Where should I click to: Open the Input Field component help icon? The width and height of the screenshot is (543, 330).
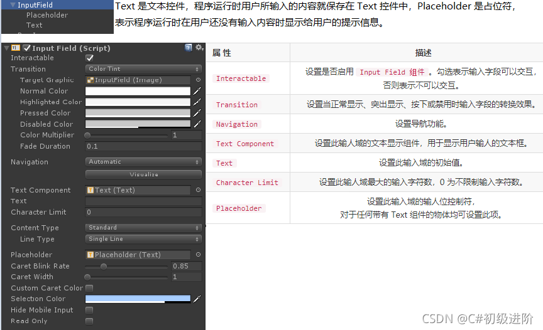point(189,48)
